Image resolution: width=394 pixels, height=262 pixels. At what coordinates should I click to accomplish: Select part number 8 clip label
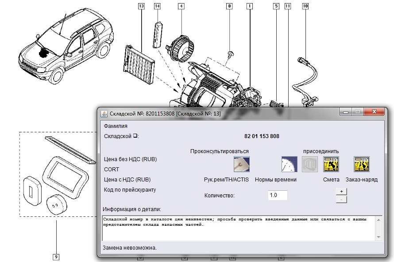pos(229,6)
